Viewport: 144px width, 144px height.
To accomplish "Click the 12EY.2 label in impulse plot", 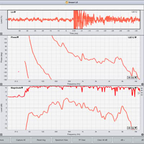I will click(x=134, y=12).
